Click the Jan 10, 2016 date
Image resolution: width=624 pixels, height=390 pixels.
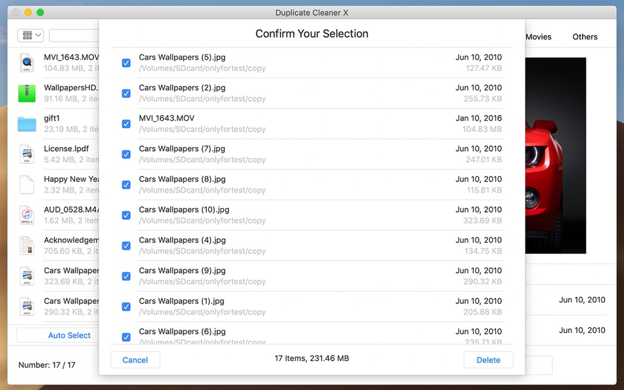click(x=479, y=118)
